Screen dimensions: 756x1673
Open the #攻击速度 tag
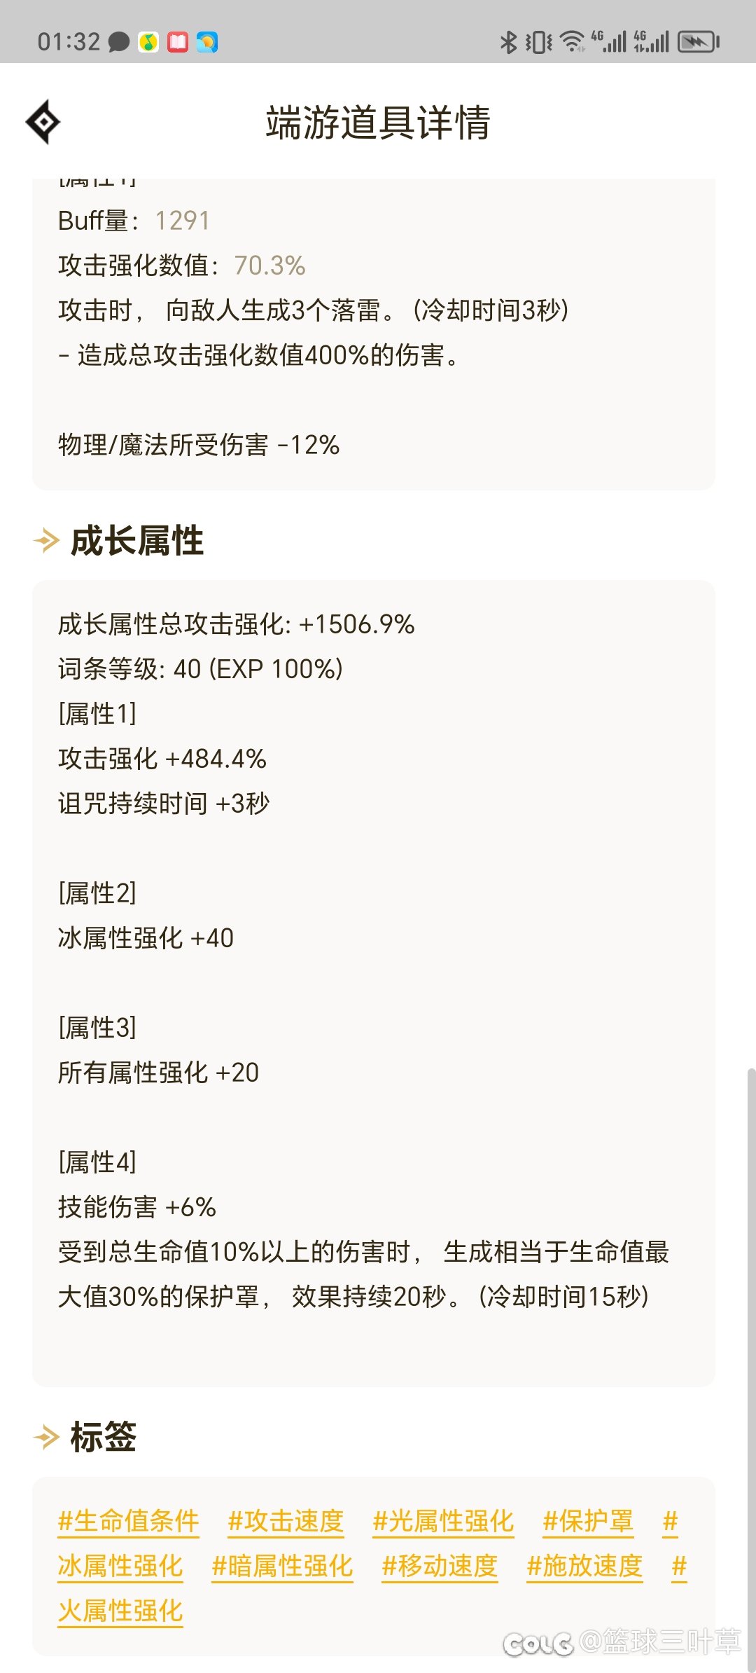[286, 1521]
